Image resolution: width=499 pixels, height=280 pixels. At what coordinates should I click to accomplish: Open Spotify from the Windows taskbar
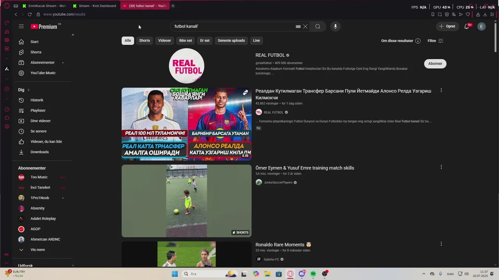(313, 274)
